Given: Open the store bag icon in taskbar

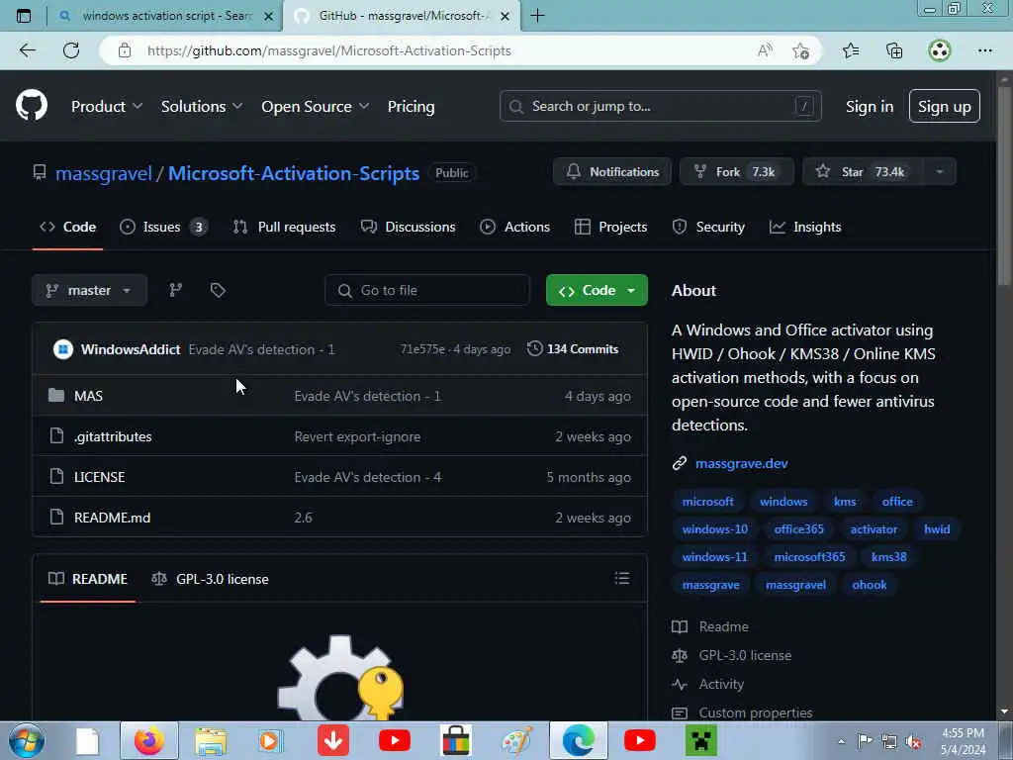Looking at the screenshot, I should tap(455, 740).
